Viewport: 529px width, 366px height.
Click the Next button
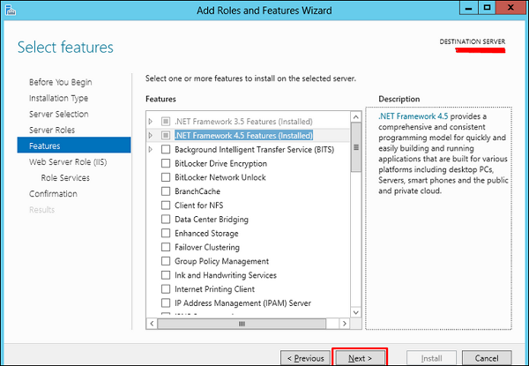click(x=360, y=358)
